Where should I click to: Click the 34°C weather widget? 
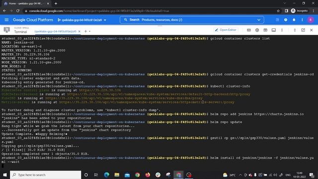[230, 175]
